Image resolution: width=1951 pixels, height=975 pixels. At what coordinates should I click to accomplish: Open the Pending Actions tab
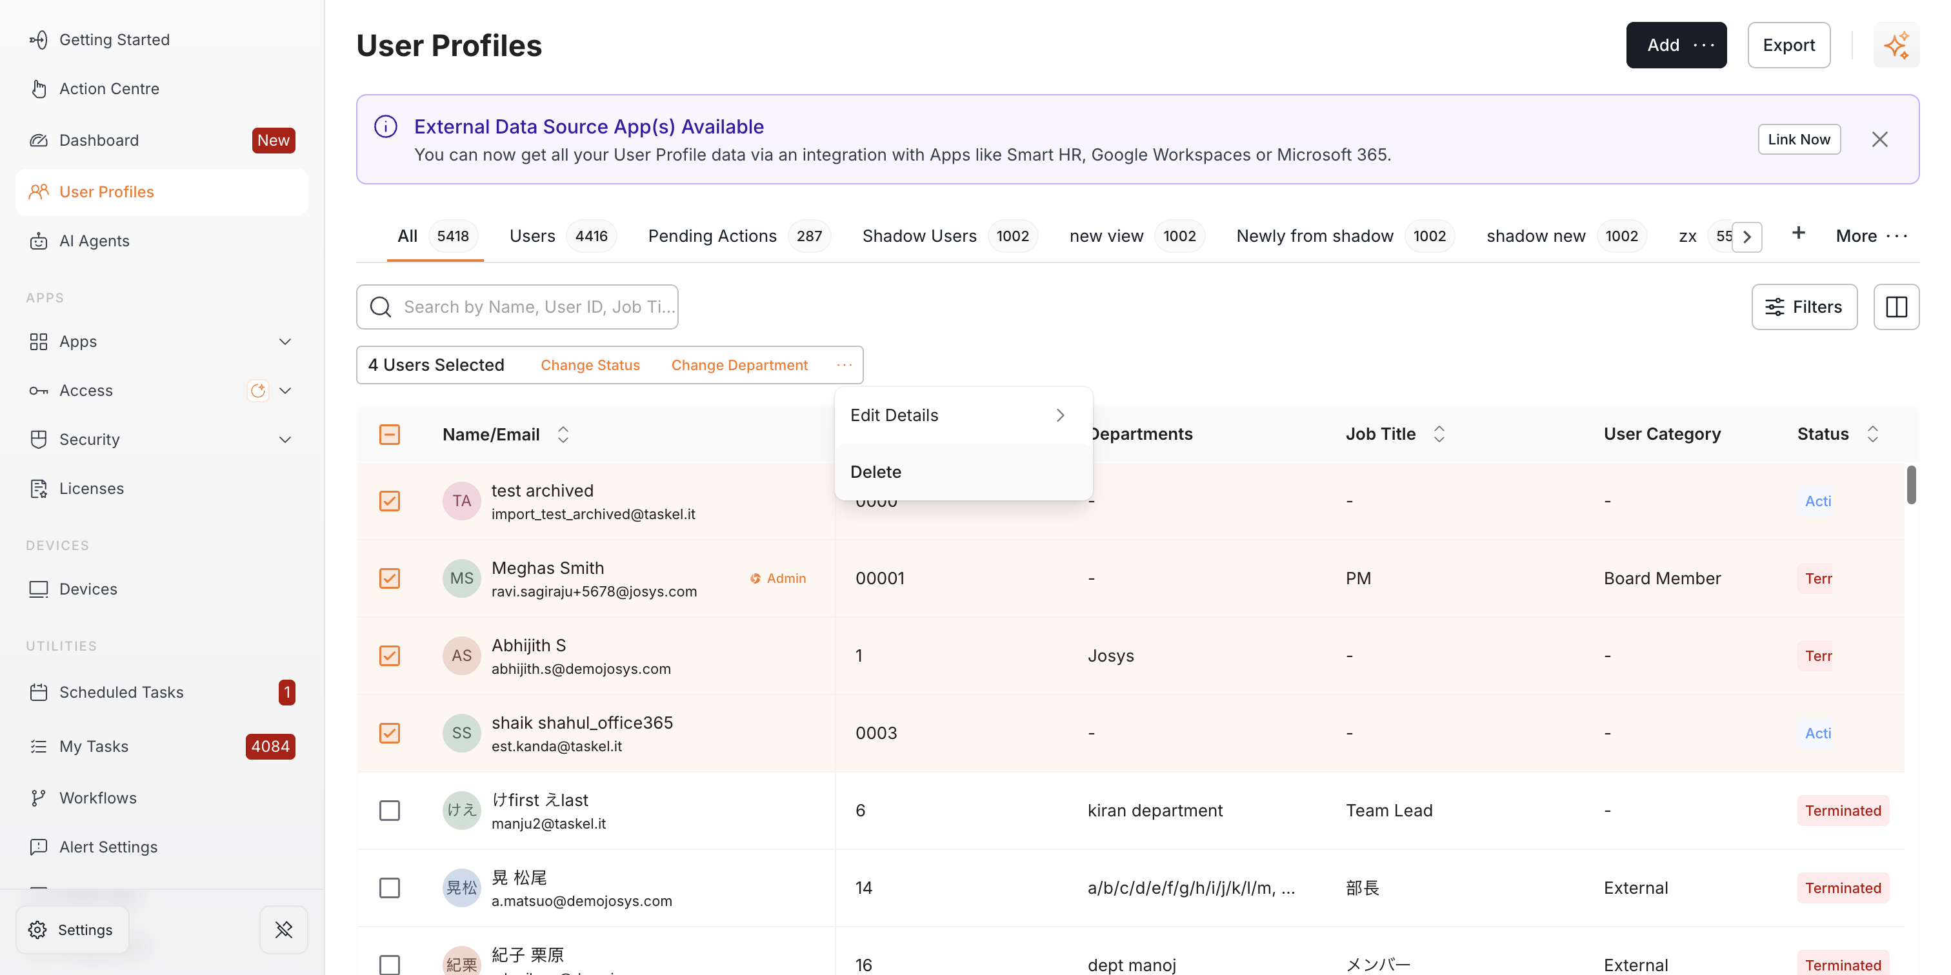point(739,236)
